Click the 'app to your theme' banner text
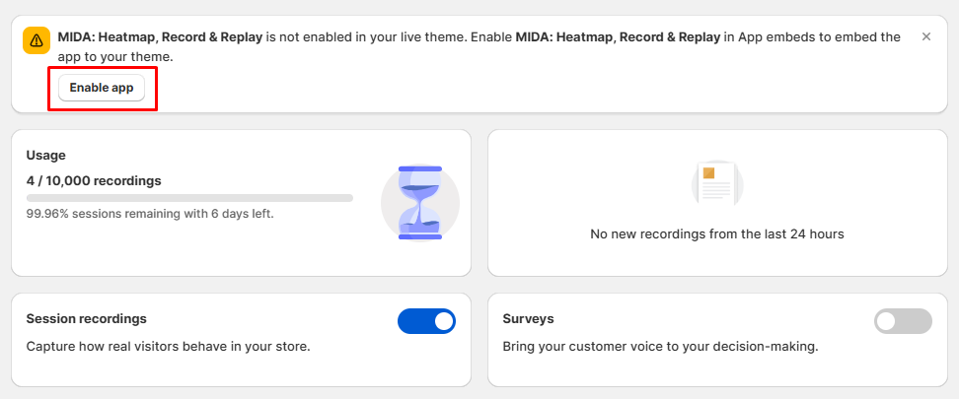Viewport: 959px width, 399px height. (x=115, y=57)
